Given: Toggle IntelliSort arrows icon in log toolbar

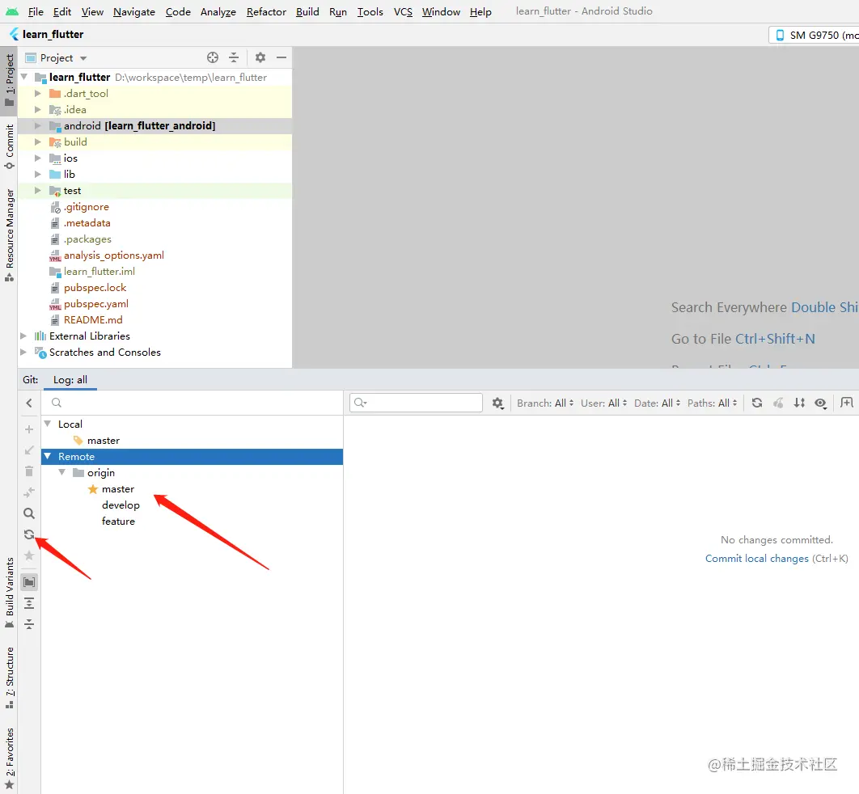Looking at the screenshot, I should (x=799, y=403).
